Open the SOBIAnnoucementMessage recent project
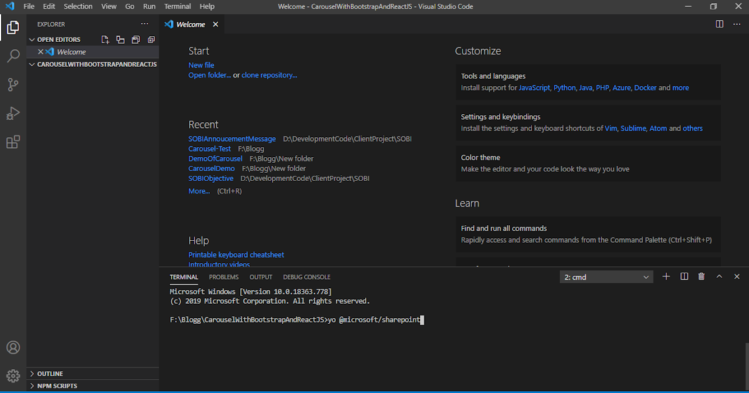 (232, 138)
